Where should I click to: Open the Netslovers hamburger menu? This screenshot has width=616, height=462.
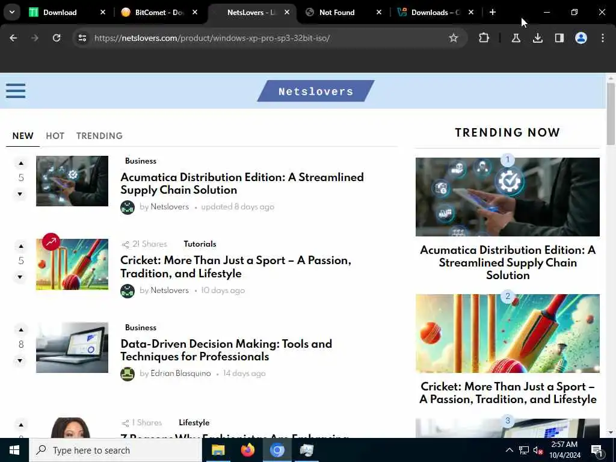(16, 91)
